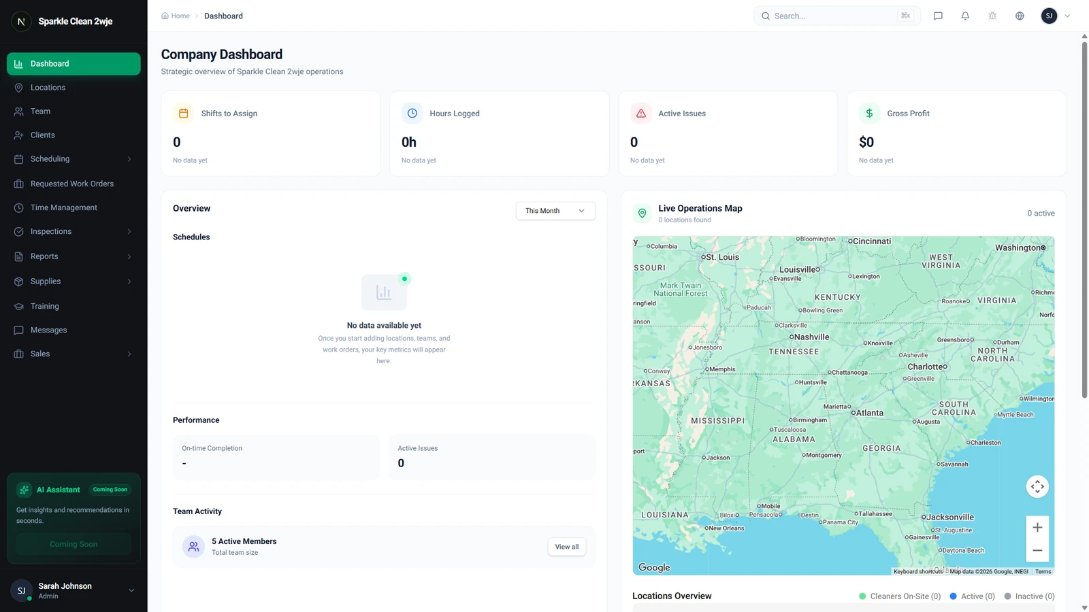1089x612 pixels.
Task: Click the Messages chat icon in sidebar
Action: pyautogui.click(x=19, y=330)
